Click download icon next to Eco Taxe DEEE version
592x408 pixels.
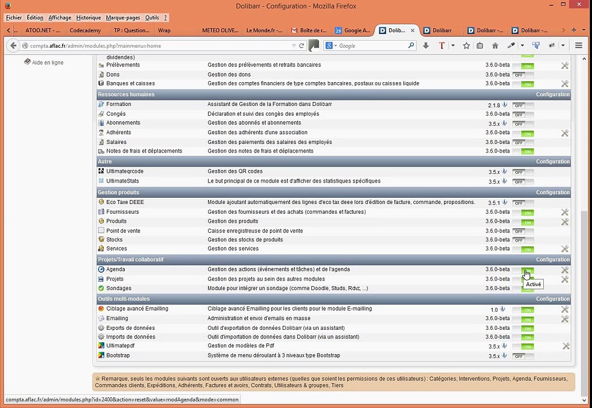tap(505, 202)
